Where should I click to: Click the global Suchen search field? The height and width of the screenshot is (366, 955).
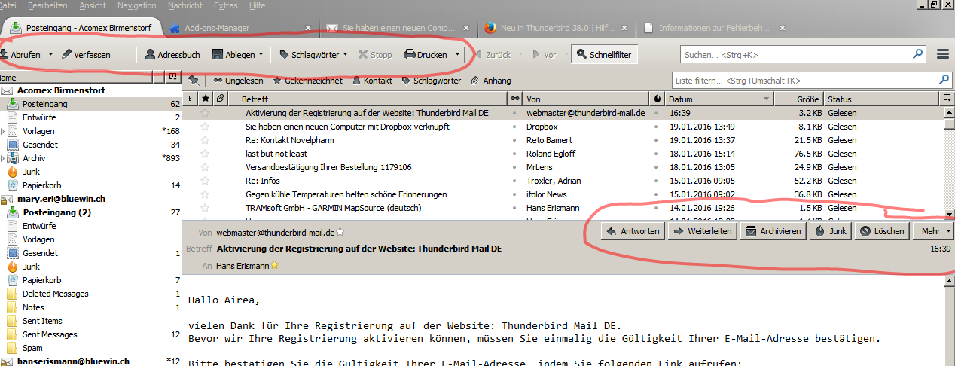[x=803, y=54]
